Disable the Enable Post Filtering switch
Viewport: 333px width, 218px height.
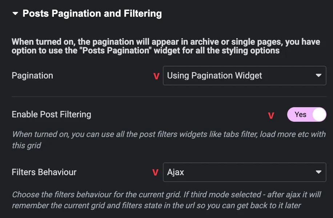306,114
